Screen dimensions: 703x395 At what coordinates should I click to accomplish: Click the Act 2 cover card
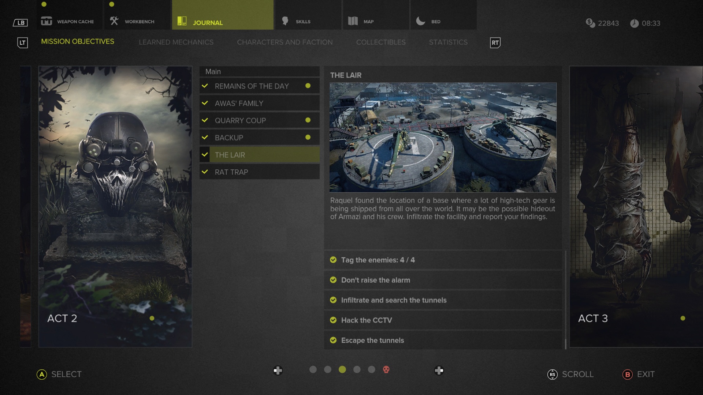tap(115, 207)
